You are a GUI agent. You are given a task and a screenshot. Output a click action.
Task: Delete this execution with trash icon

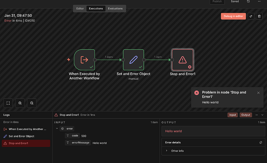pyautogui.click(x=259, y=16)
